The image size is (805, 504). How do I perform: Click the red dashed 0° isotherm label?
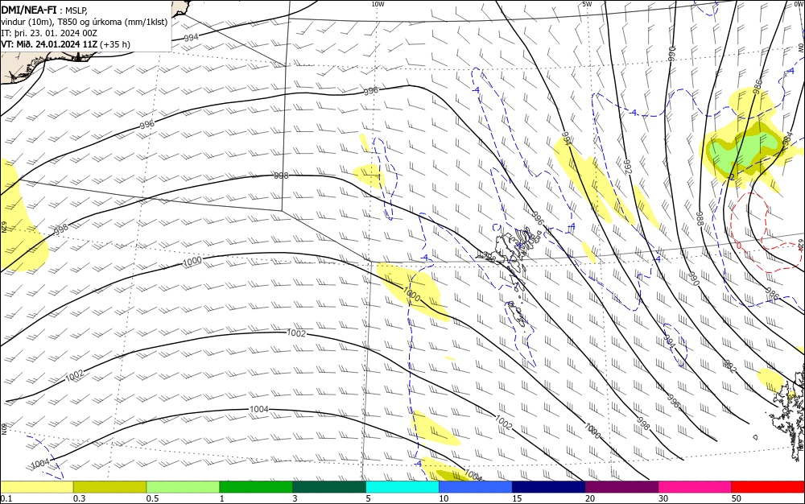(x=739, y=246)
